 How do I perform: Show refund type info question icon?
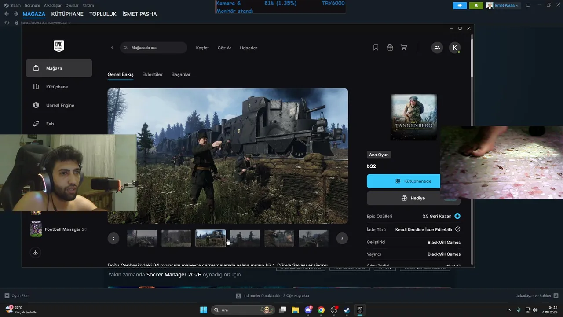pos(457,229)
